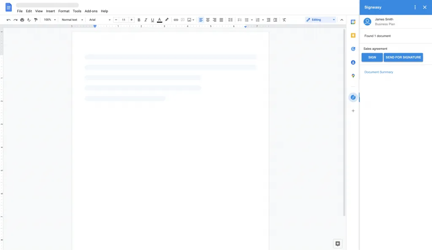Redo the last action

[16, 20]
